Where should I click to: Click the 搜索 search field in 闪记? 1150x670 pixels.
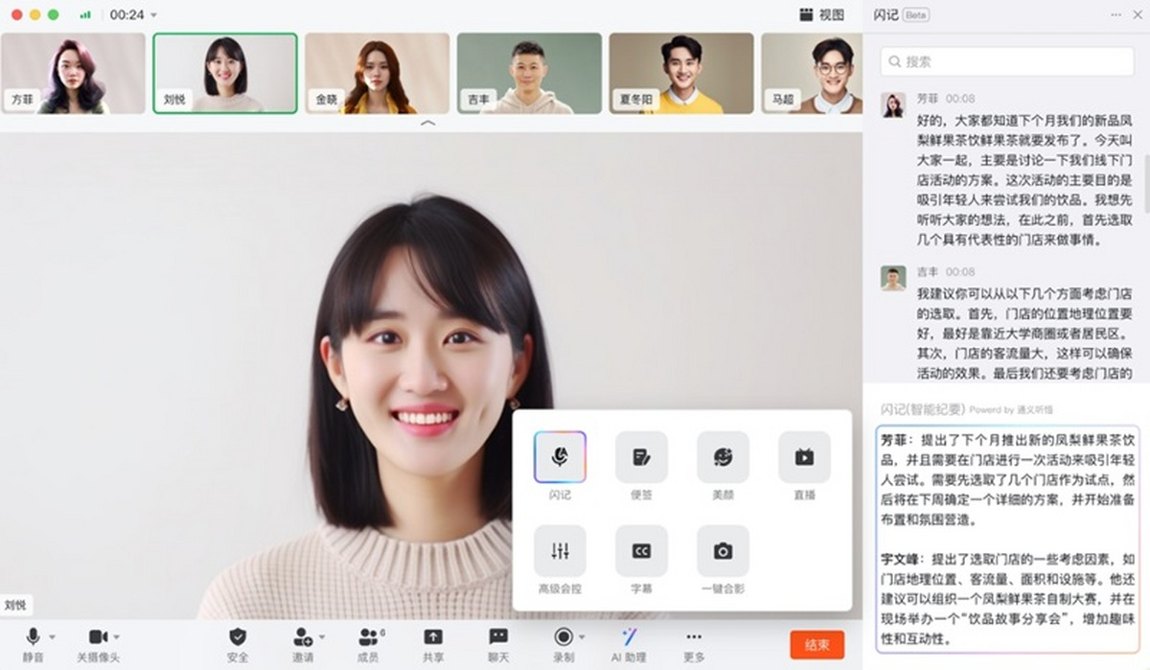1007,61
